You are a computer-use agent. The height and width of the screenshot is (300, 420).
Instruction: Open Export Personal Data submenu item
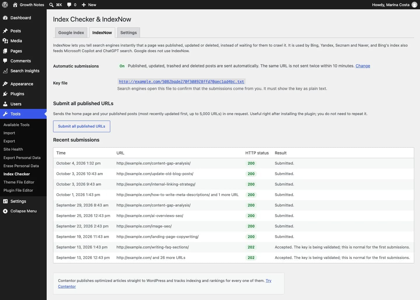(x=22, y=158)
